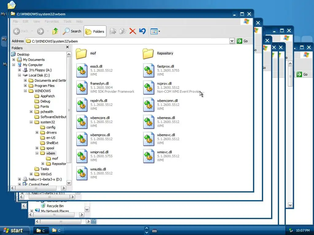Image resolution: width=314 pixels, height=235 pixels.
Task: Select the wbemprox.dll file icon
Action: pyautogui.click(x=82, y=139)
